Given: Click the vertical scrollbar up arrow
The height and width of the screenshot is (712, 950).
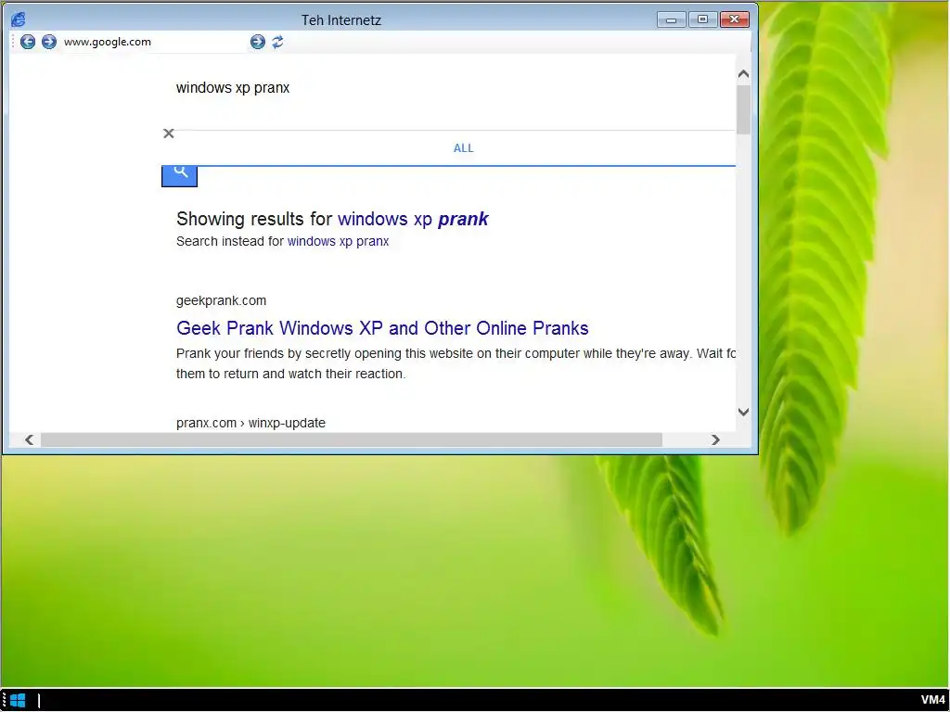Looking at the screenshot, I should pyautogui.click(x=743, y=74).
